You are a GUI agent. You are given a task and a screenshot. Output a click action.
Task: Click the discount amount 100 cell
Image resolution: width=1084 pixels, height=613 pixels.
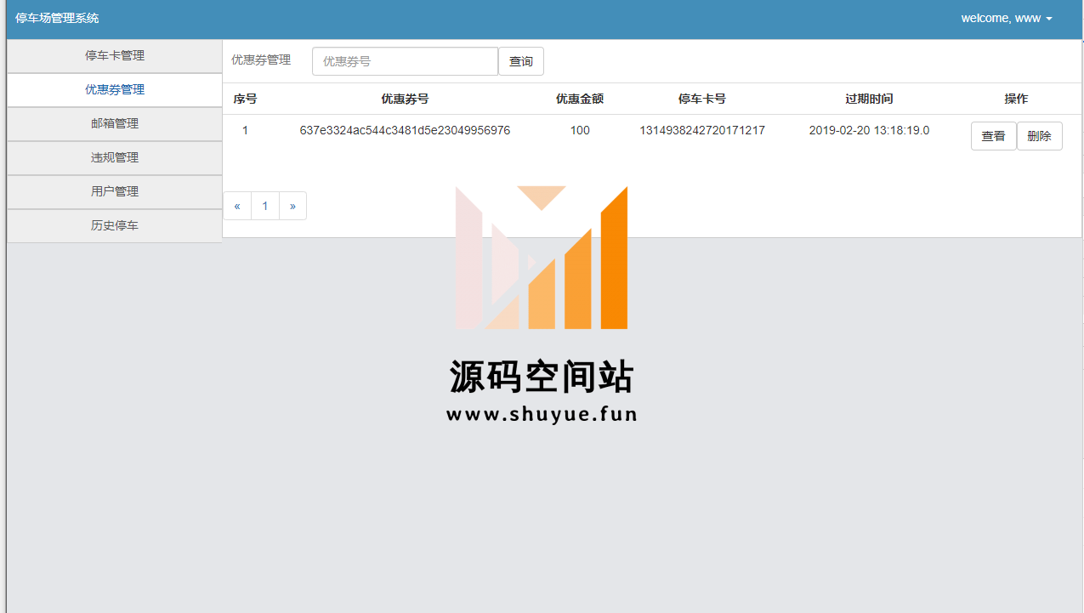pos(580,131)
